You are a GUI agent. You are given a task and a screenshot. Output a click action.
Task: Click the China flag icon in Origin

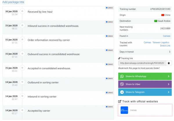(x=162, y=15)
